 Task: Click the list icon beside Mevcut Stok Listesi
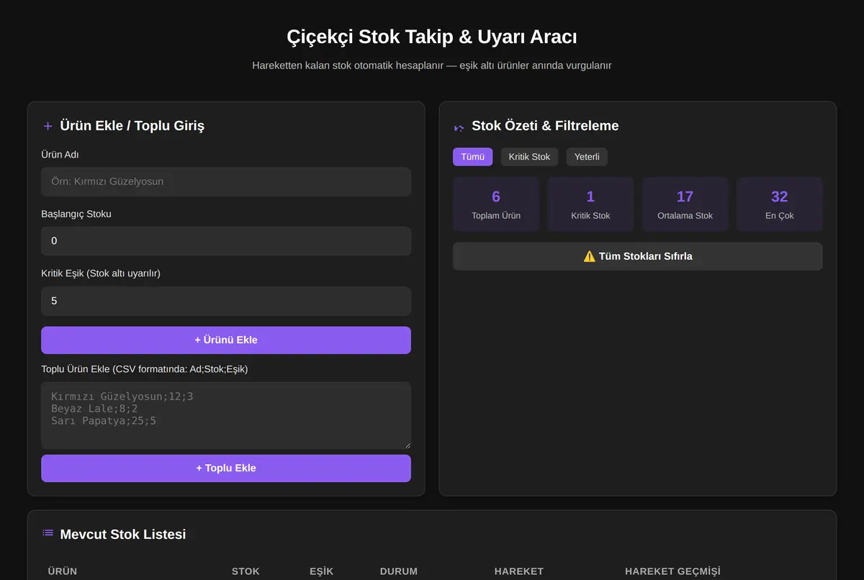[x=48, y=533]
